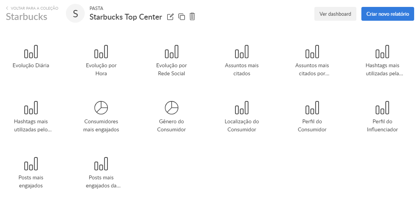The width and height of the screenshot is (418, 197).
Task: Go back via Voltar para a coleção
Action: [x=32, y=8]
